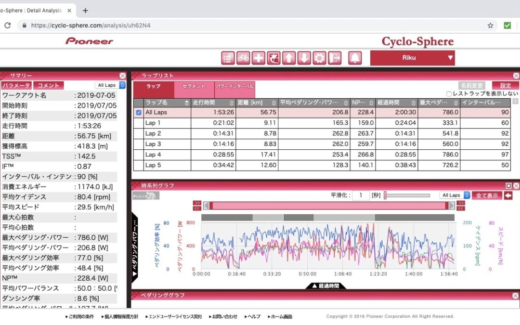Click the plus icon in the toolbar
The width and height of the screenshot is (520, 325).
(x=259, y=58)
